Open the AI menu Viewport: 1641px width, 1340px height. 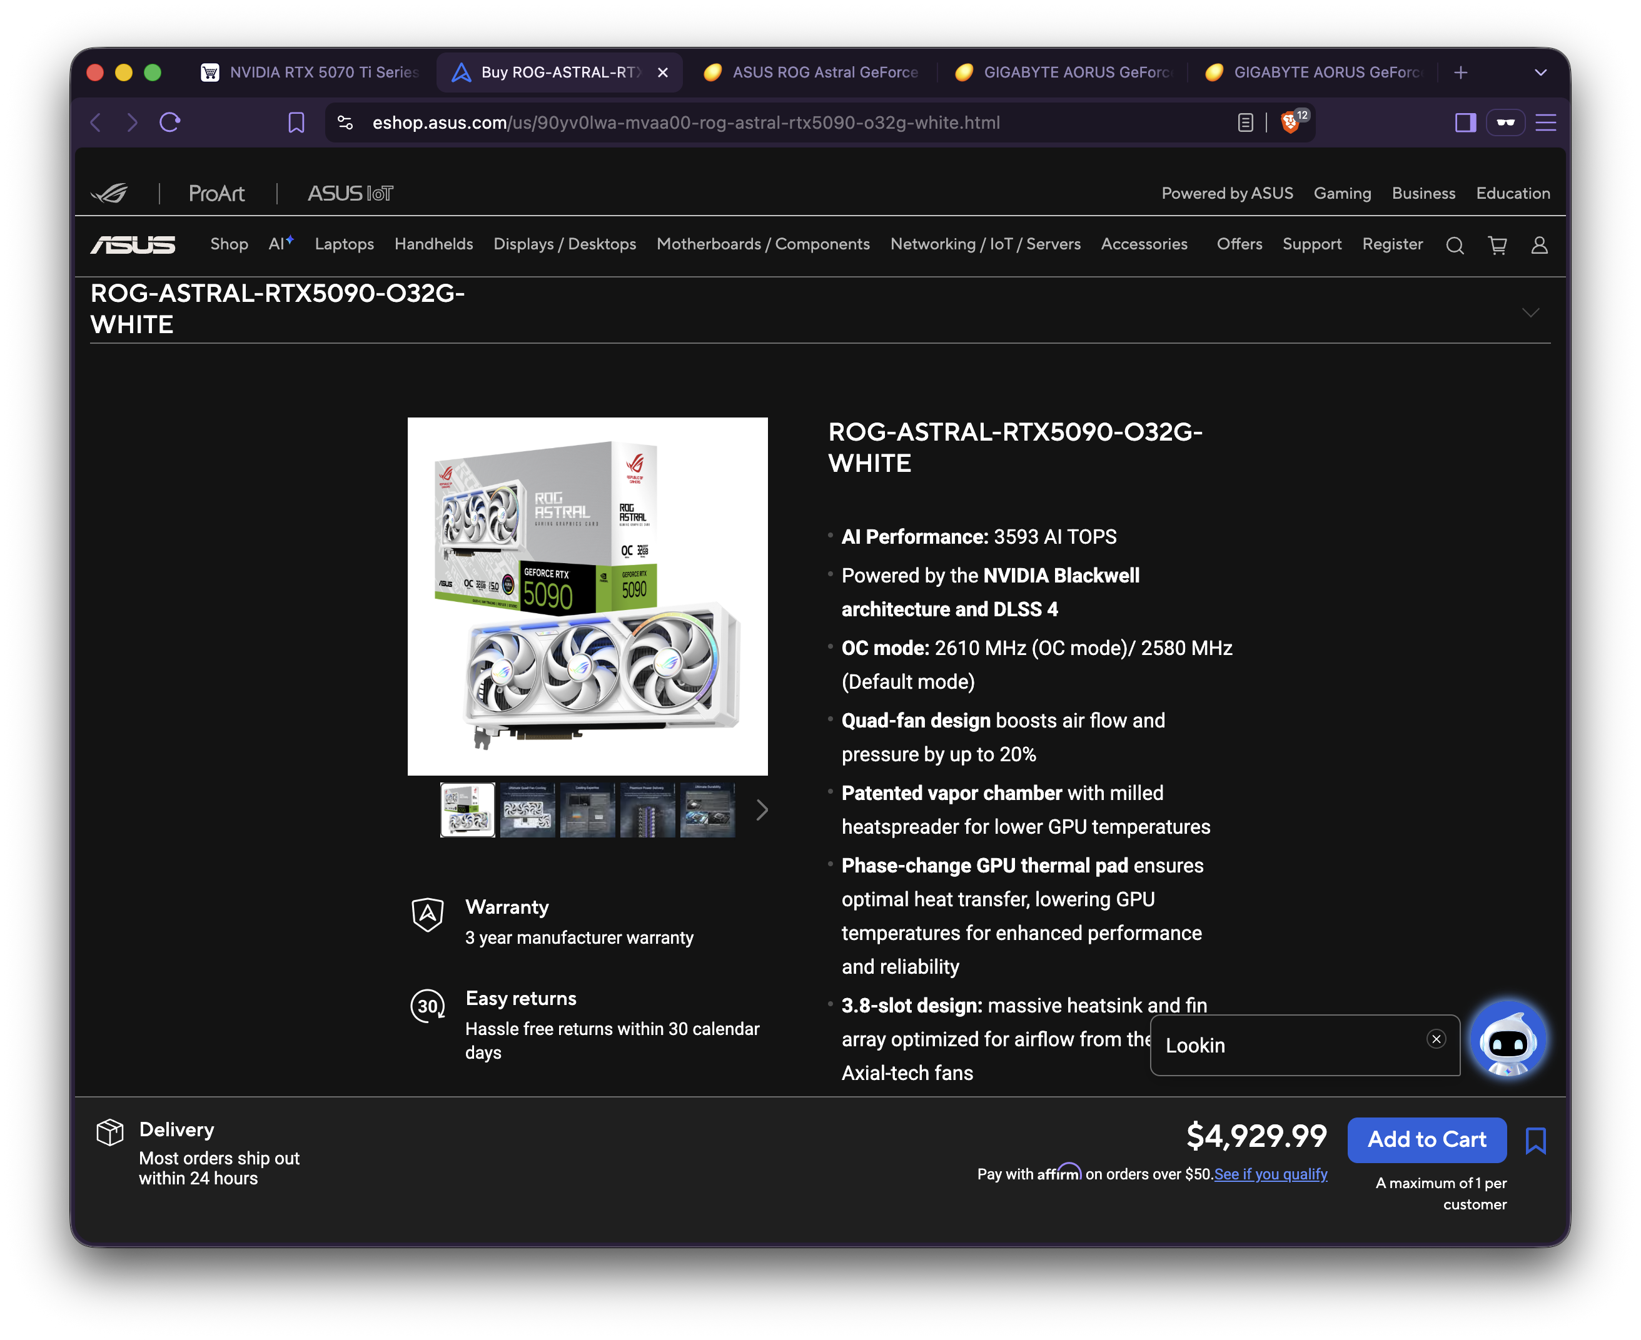pos(280,244)
